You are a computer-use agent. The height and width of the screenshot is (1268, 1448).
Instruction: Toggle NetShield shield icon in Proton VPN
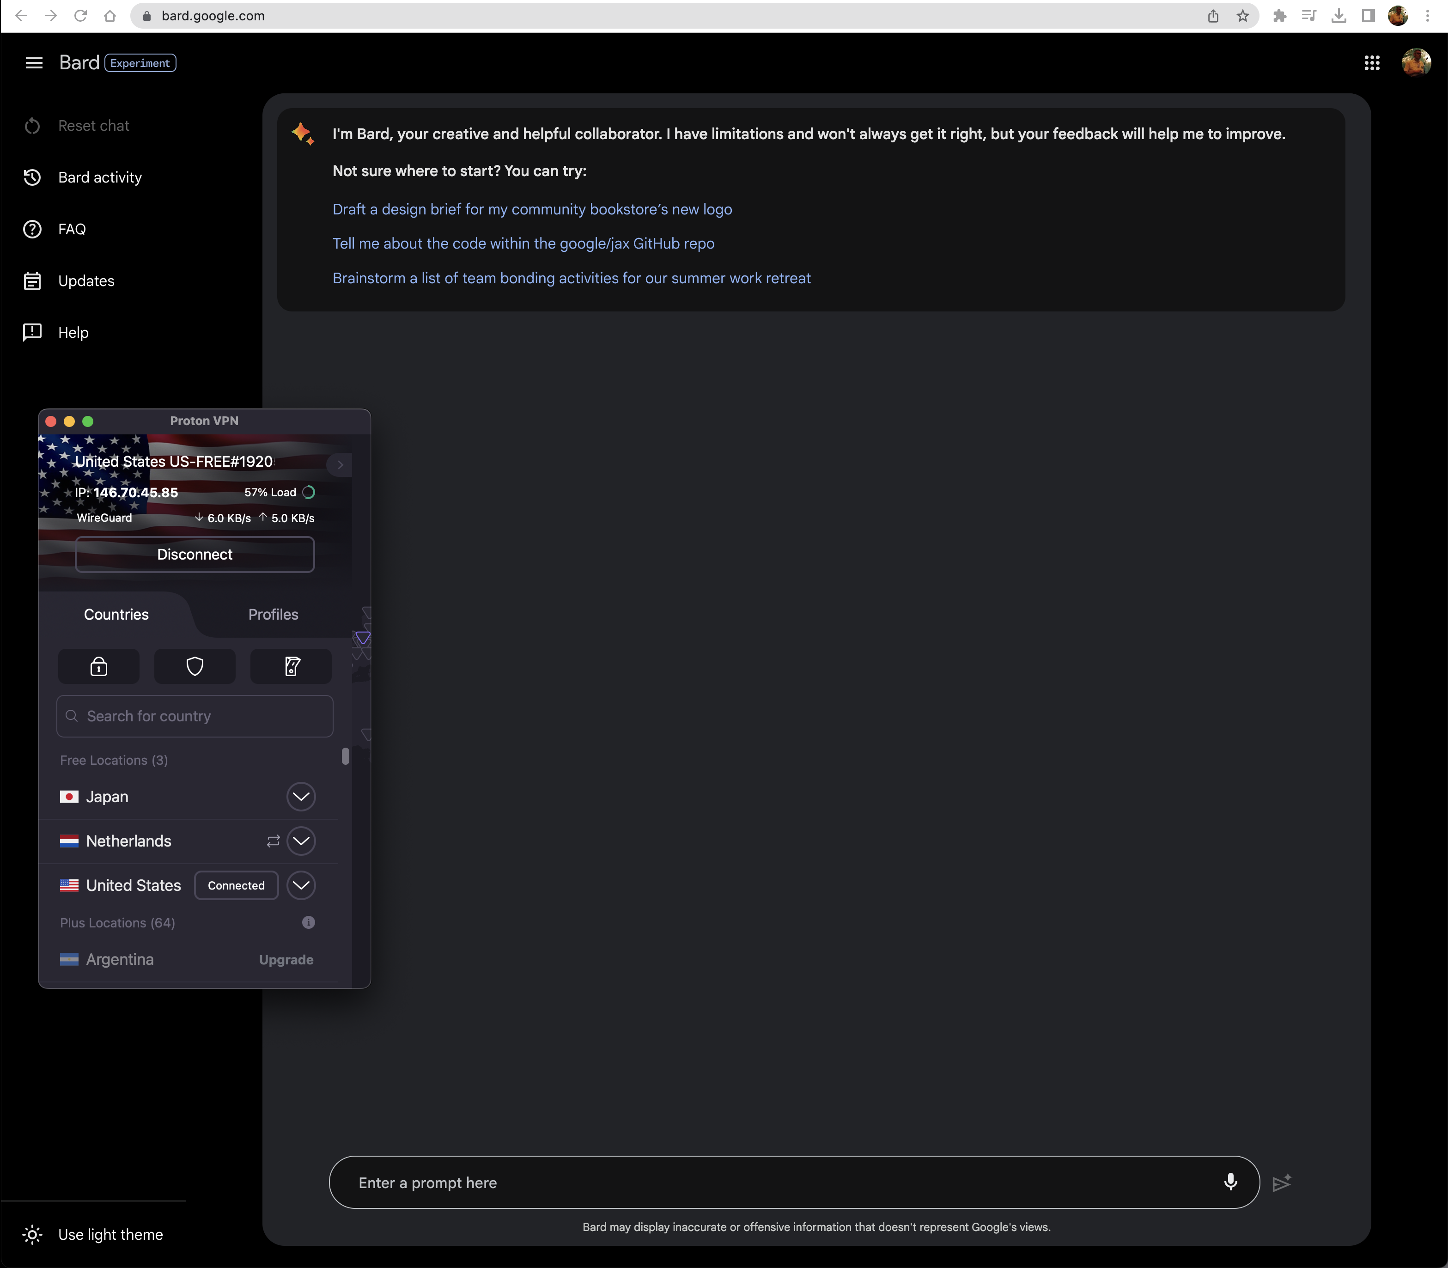(x=195, y=666)
